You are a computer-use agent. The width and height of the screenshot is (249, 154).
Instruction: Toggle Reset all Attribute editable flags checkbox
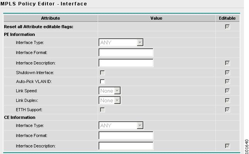(227, 27)
